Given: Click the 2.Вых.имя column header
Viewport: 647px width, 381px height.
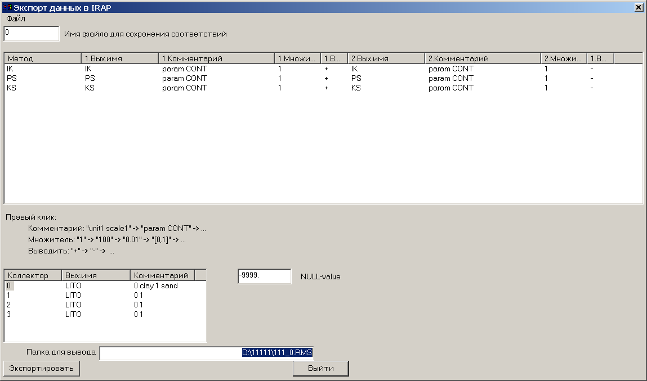Looking at the screenshot, I should coord(386,58).
